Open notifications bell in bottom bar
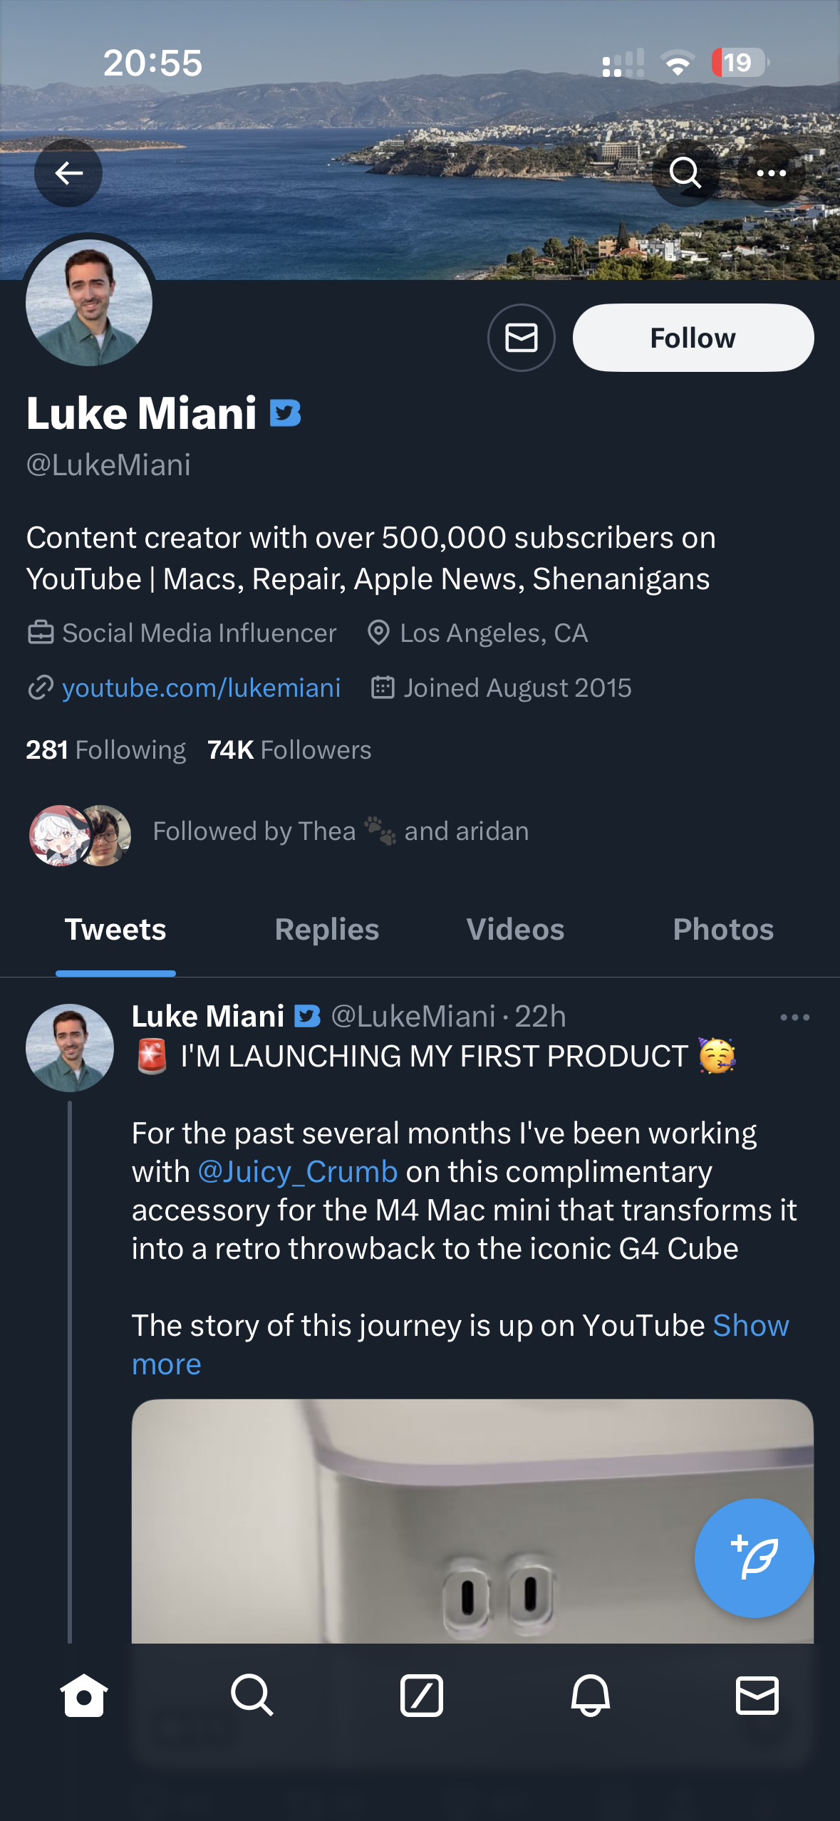This screenshot has height=1821, width=840. [590, 1695]
